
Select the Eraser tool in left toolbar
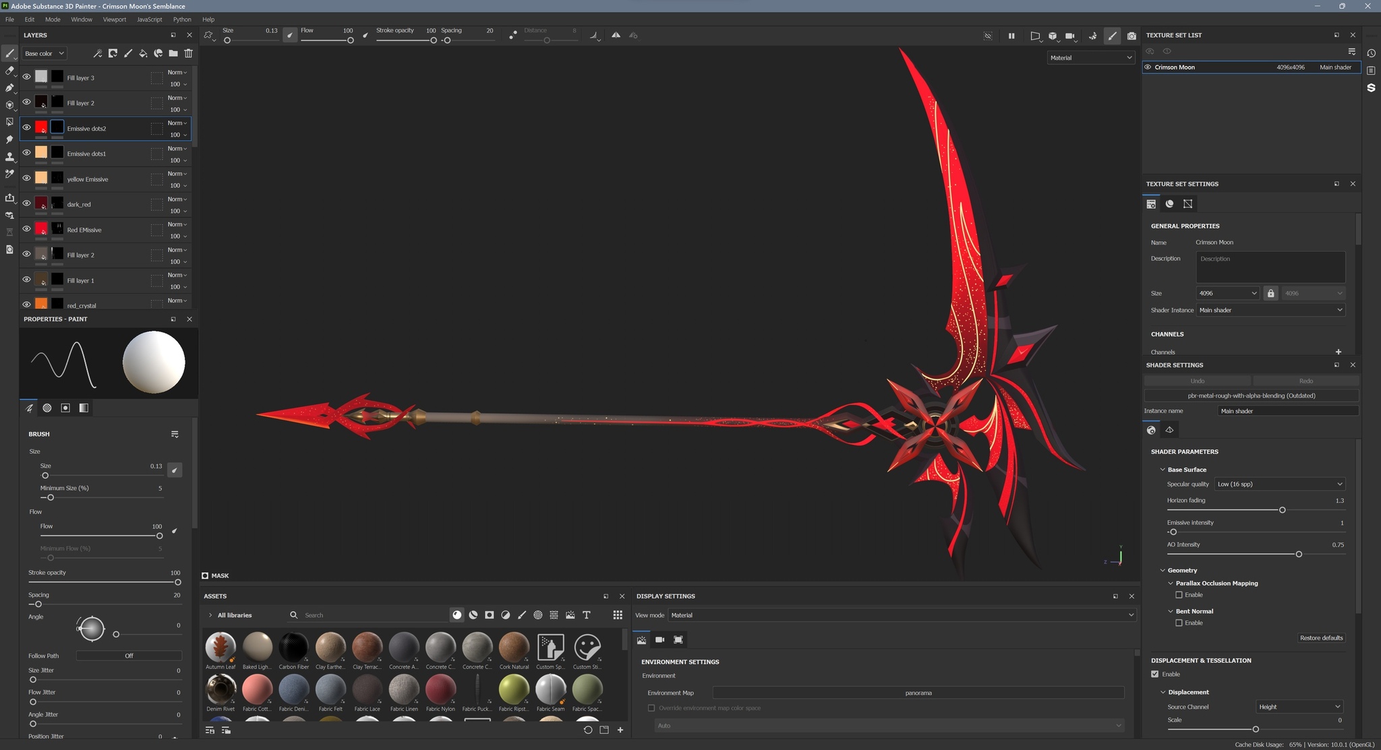pos(9,70)
